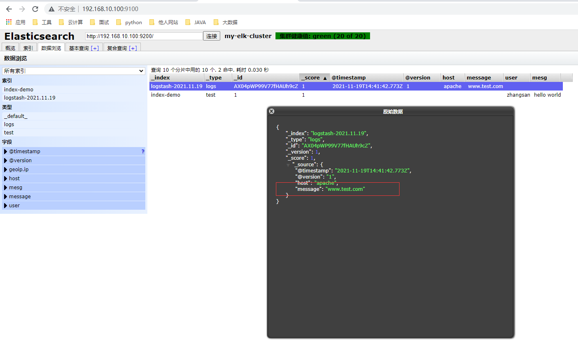This screenshot has height=349, width=578.
Task: Add a new 基本查询 tab with [+]
Action: [x=95, y=48]
